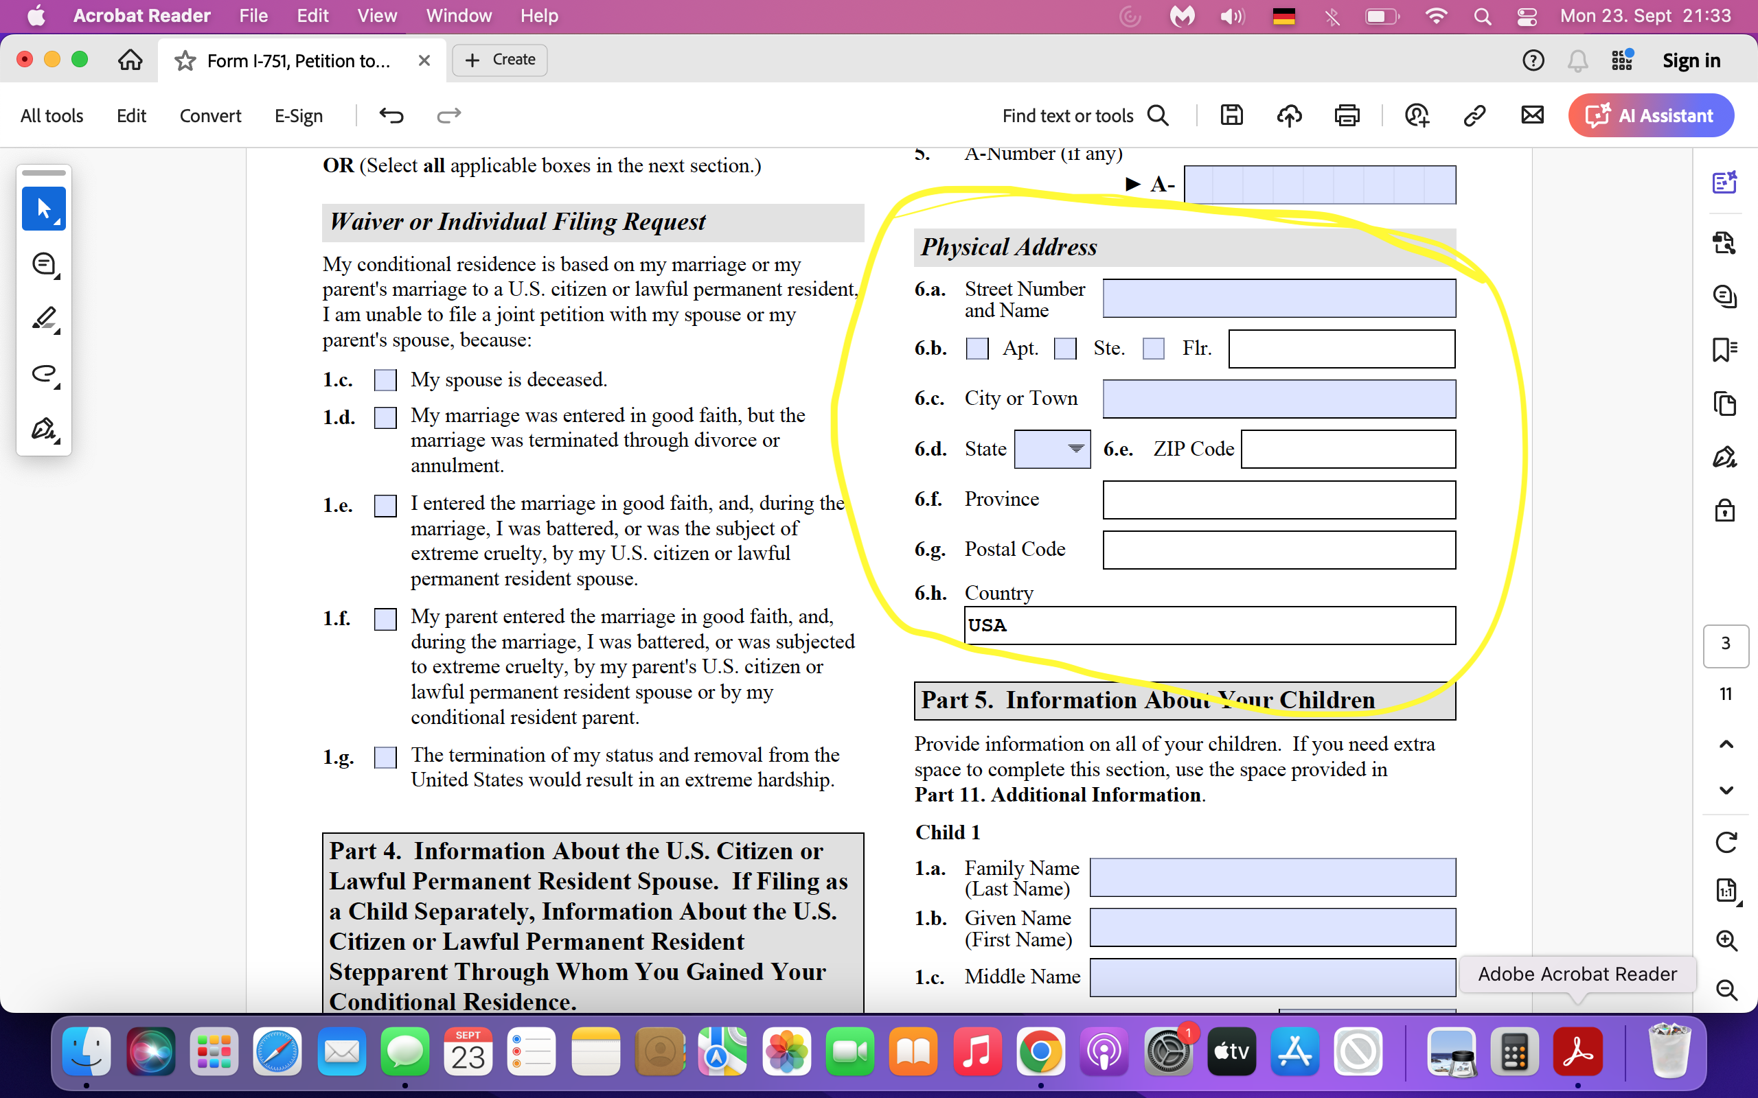Check box 1.g. extreme hardship
Image resolution: width=1758 pixels, height=1098 pixels.
pyautogui.click(x=385, y=758)
